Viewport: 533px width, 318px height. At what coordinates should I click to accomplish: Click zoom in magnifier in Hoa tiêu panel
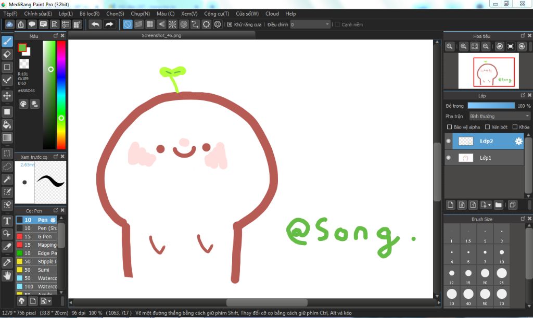click(464, 46)
